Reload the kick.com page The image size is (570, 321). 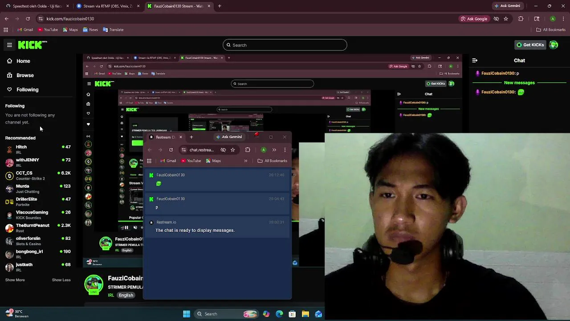click(28, 19)
